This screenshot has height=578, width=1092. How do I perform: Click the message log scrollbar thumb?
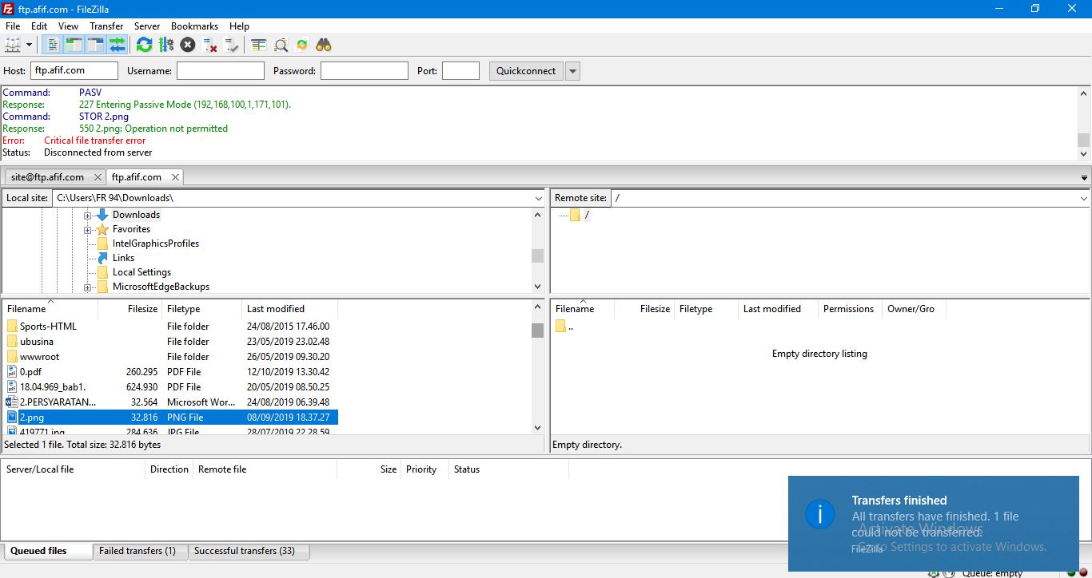tap(1083, 141)
